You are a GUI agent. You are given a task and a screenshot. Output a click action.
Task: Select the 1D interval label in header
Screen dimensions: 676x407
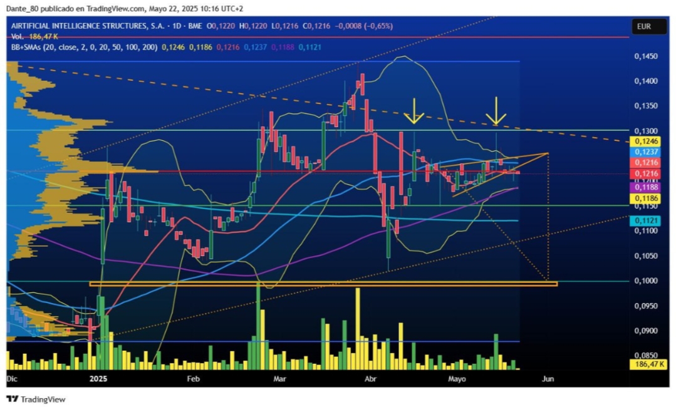177,26
